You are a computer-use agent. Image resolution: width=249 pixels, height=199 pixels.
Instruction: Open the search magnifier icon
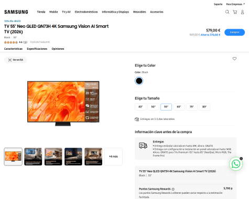coord(227,12)
